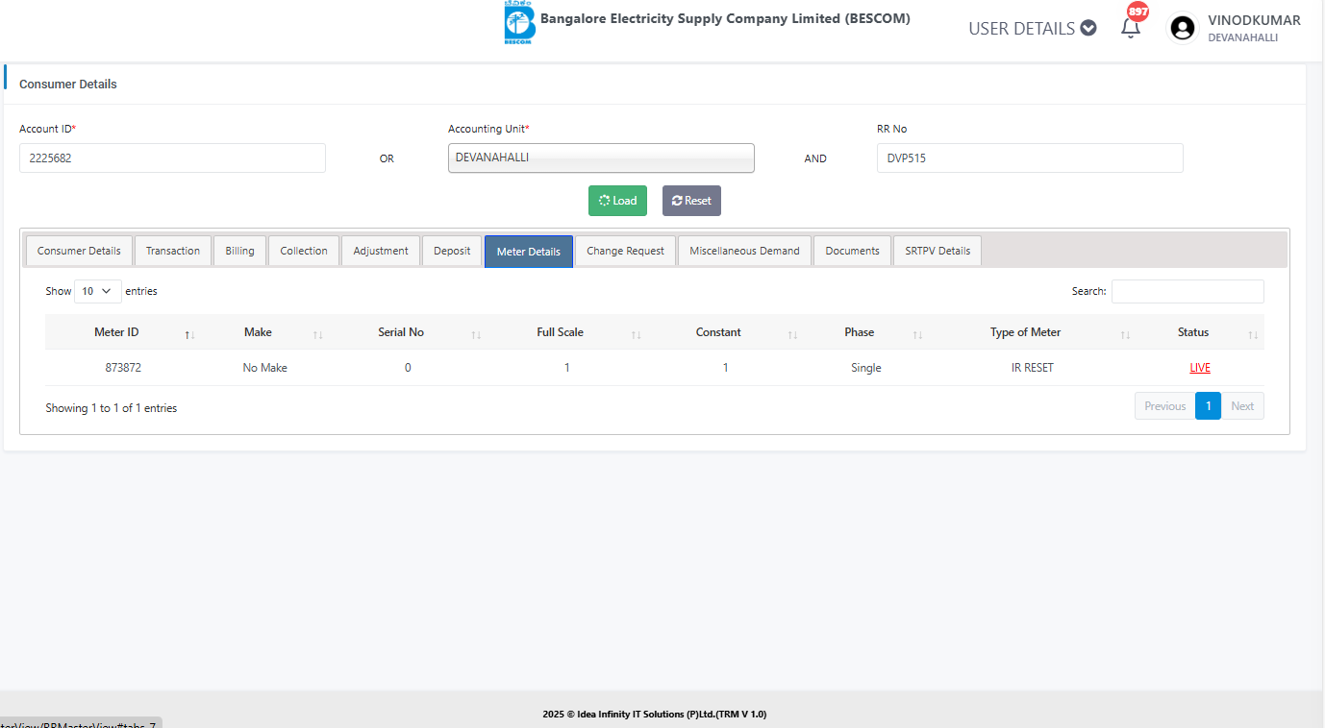Click the No Make cell
The width and height of the screenshot is (1325, 728).
click(x=264, y=368)
